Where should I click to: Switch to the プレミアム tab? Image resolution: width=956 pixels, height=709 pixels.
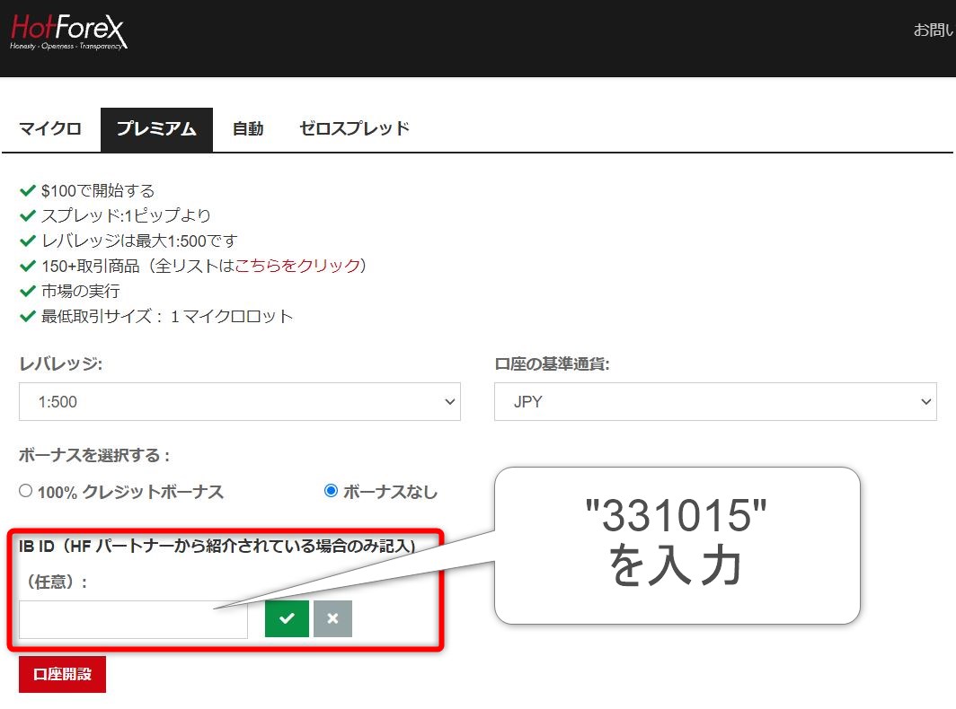point(156,129)
